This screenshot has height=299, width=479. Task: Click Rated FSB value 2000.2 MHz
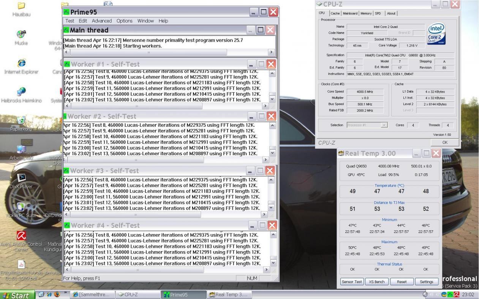365,110
